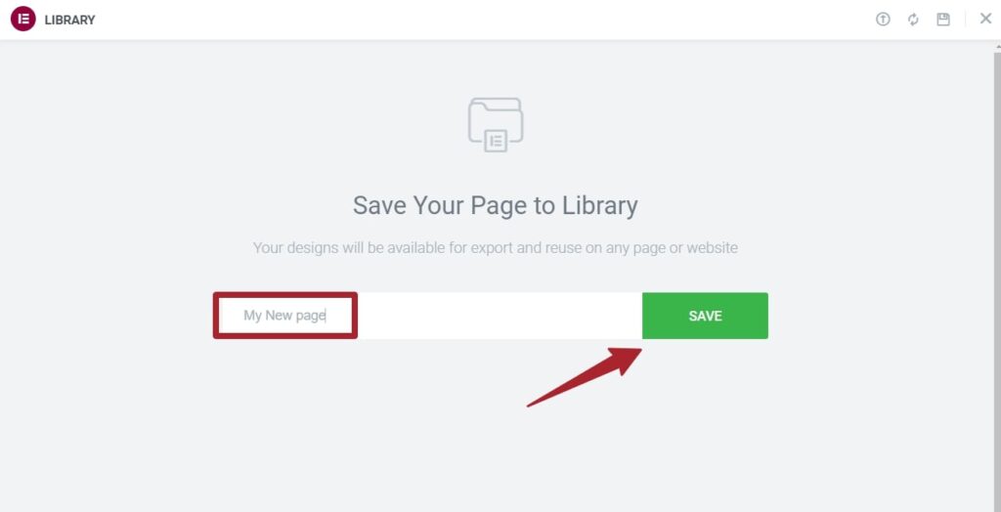Viewport: 1001px width, 512px height.
Task: Click the scrollbar up arrow at right edge
Action: pyautogui.click(x=996, y=47)
